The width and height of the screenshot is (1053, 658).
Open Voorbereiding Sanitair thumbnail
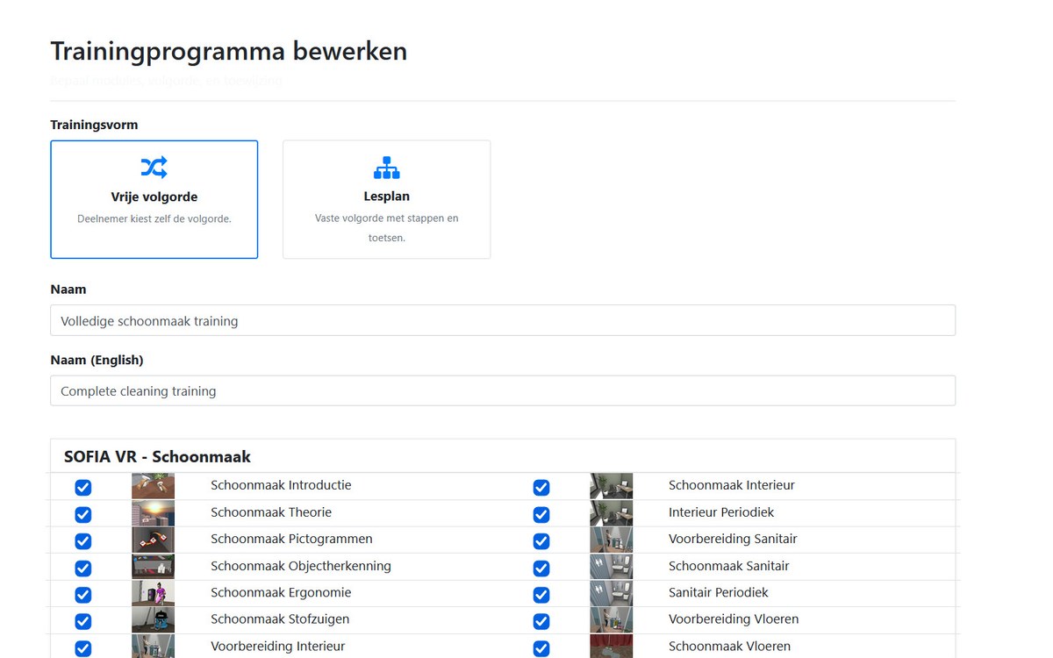(x=612, y=540)
